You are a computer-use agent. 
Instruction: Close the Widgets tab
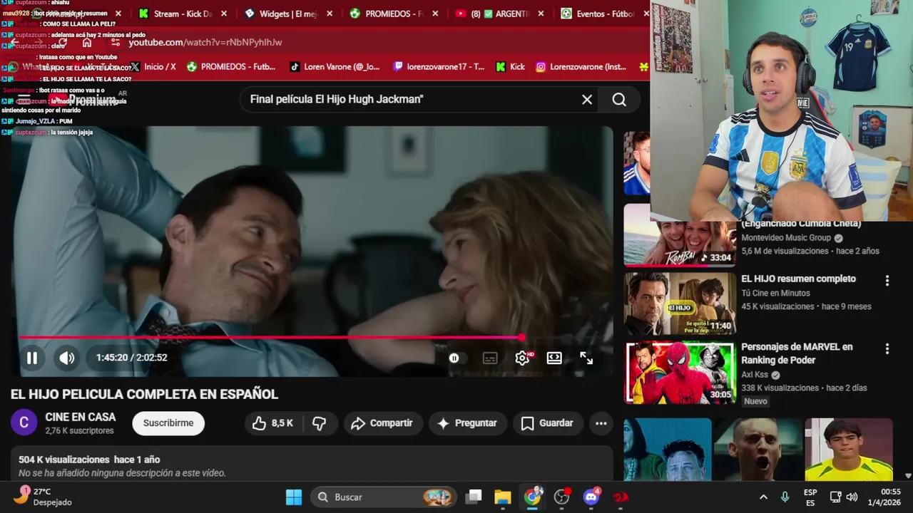pos(330,14)
